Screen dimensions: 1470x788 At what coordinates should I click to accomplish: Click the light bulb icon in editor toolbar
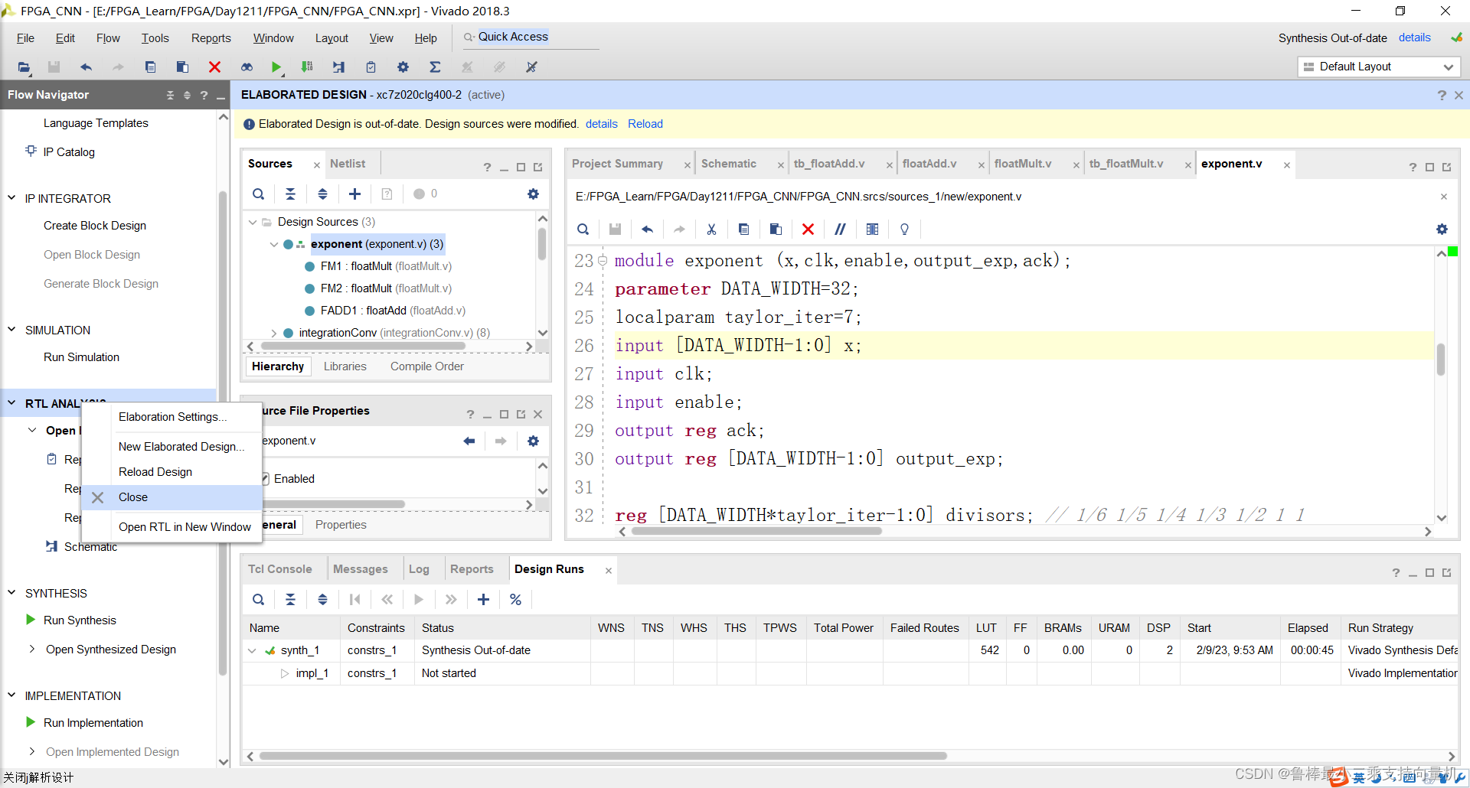coord(904,230)
